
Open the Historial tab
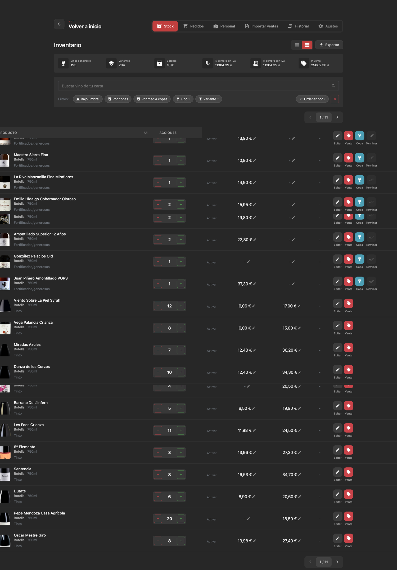coord(298,26)
